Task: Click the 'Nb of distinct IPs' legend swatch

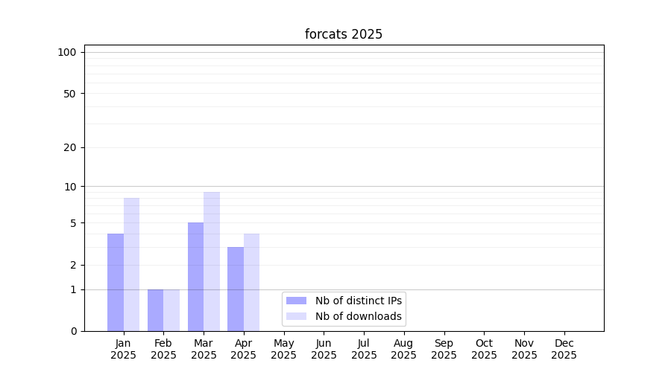Action: (x=296, y=301)
